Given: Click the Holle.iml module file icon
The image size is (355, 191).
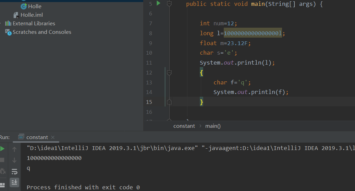Looking at the screenshot, I should point(16,15).
